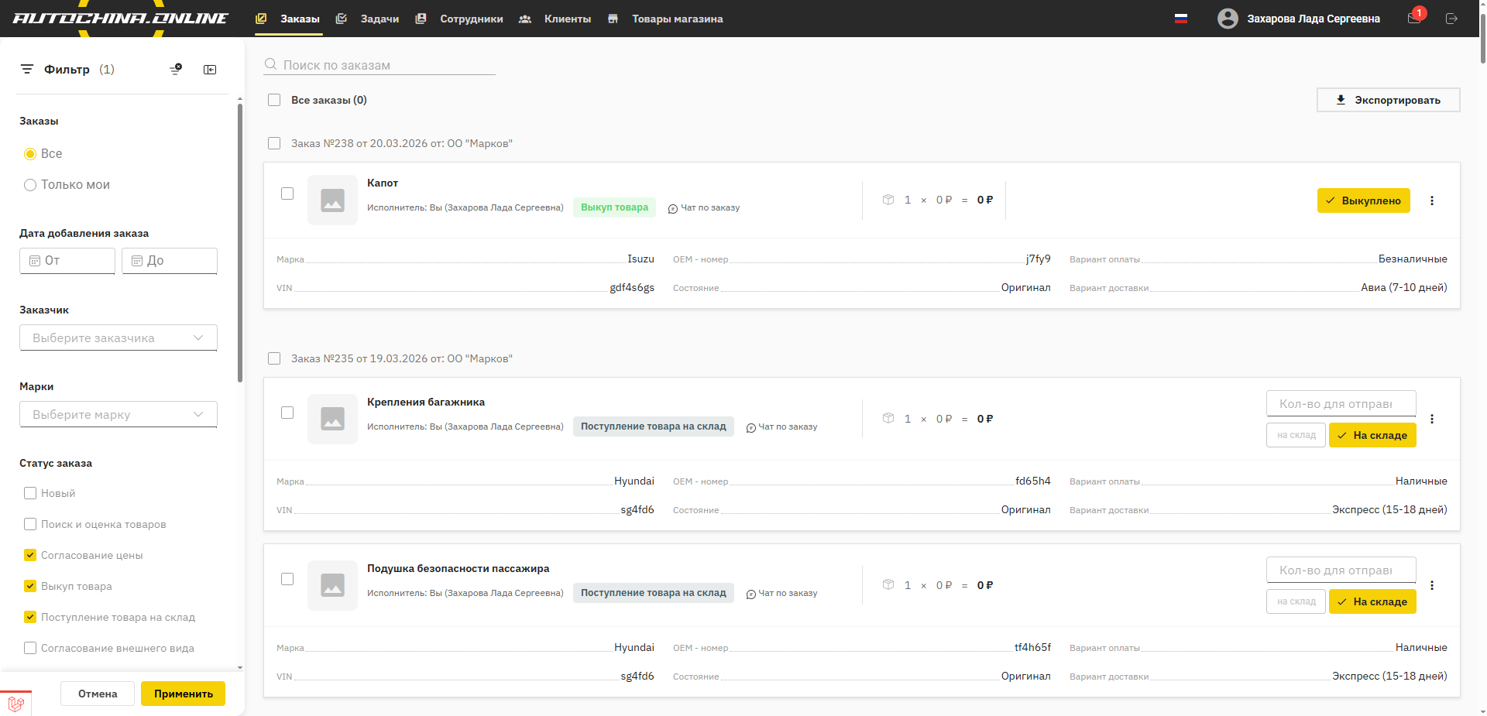Navigate to Клиенты
The width and height of the screenshot is (1487, 716).
coord(555,19)
